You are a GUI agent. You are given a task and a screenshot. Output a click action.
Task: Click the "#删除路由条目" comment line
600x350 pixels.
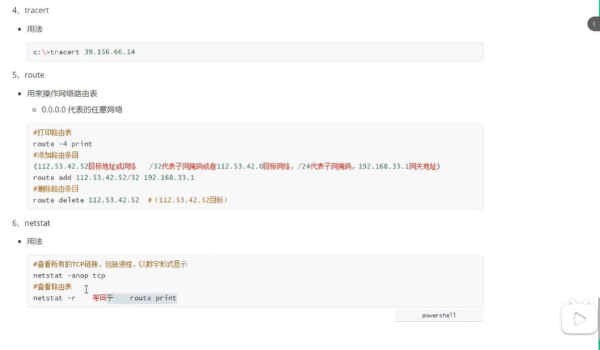pyautogui.click(x=56, y=189)
